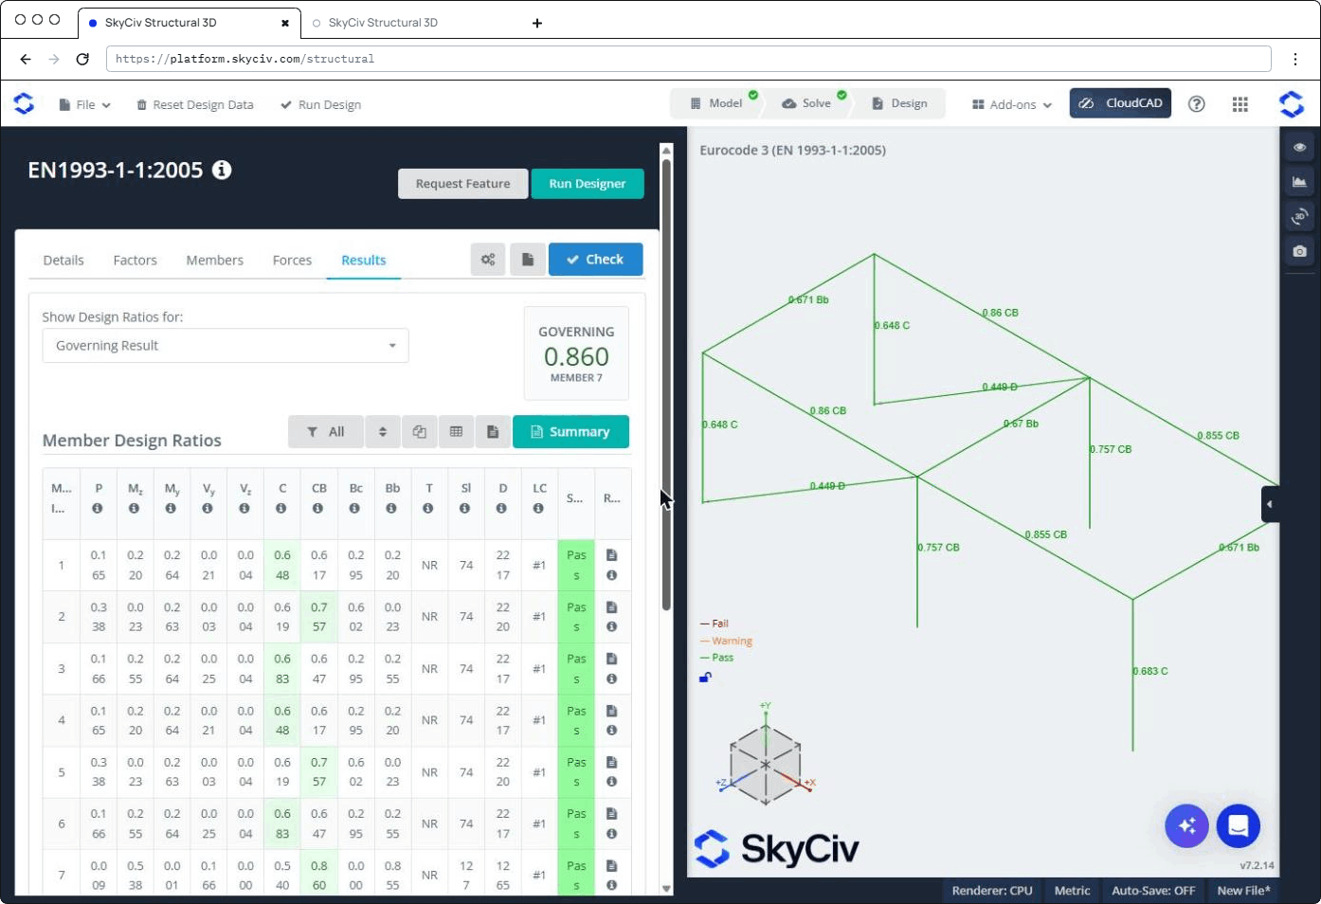Open the All filter dropdown
1321x904 pixels.
pyautogui.click(x=326, y=432)
